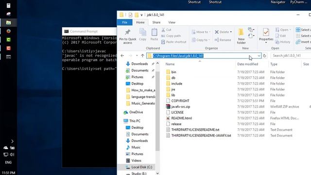Expand hidden taskbar tray icons chevron

point(12,141)
